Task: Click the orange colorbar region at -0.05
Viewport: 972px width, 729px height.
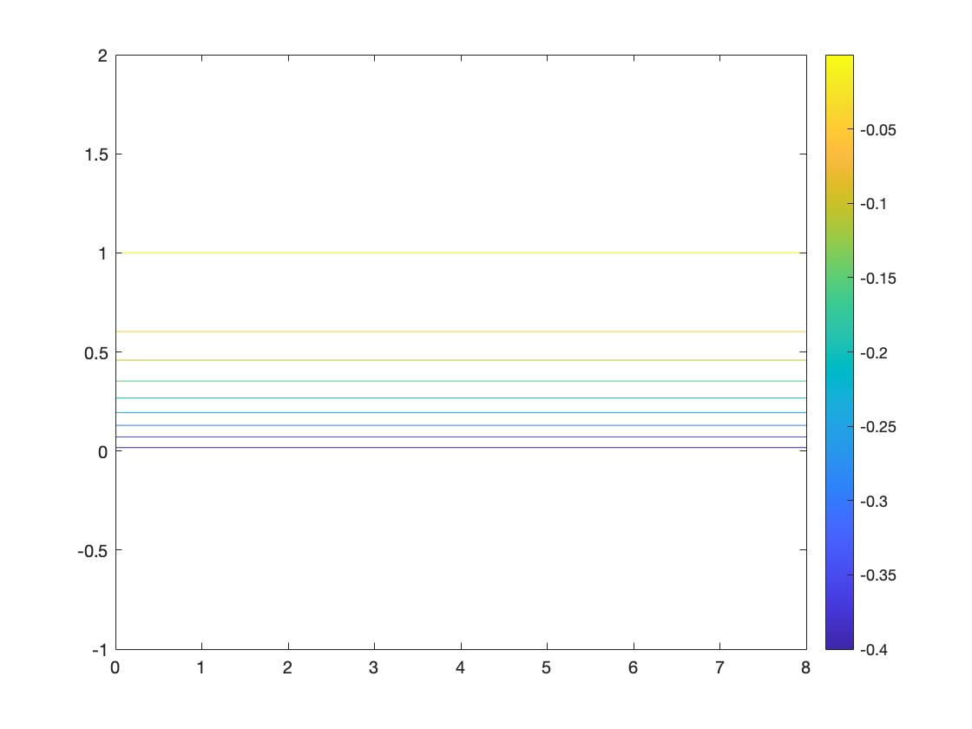Action: click(839, 130)
